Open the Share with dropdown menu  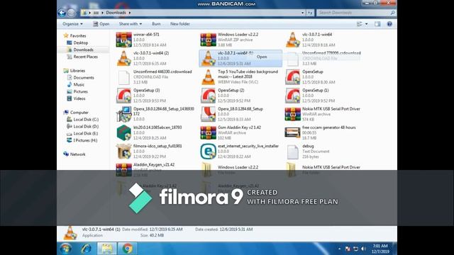tap(131, 24)
